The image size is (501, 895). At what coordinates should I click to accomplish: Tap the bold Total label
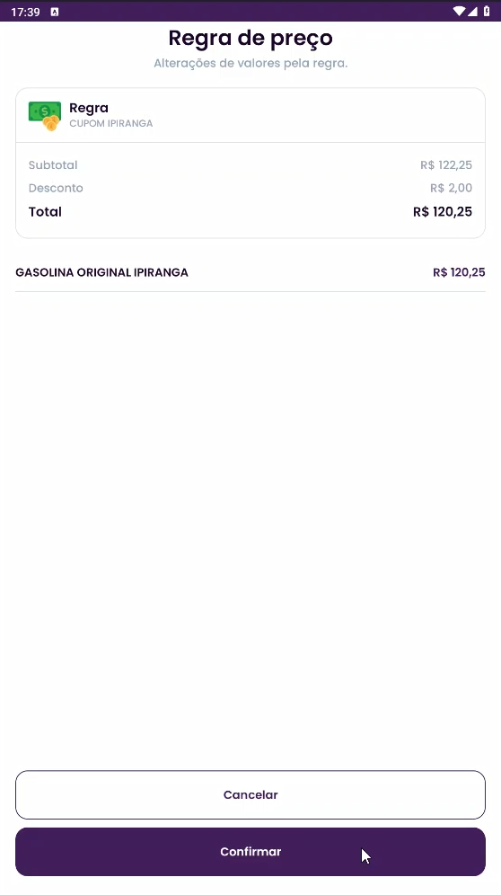point(45,212)
